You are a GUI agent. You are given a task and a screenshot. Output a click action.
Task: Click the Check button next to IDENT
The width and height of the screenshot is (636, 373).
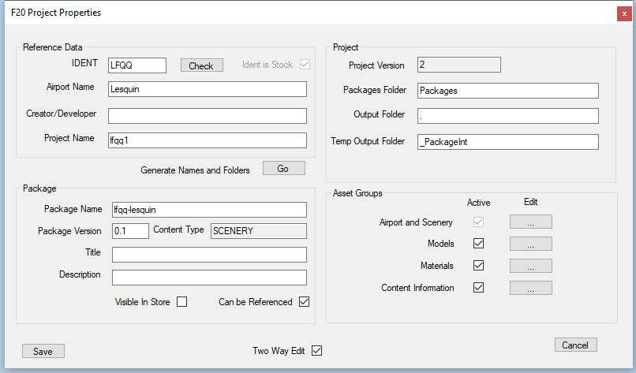(x=200, y=65)
